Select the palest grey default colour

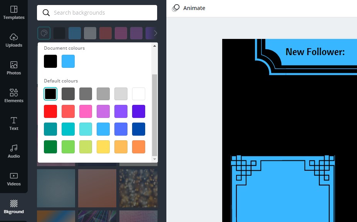pyautogui.click(x=121, y=94)
